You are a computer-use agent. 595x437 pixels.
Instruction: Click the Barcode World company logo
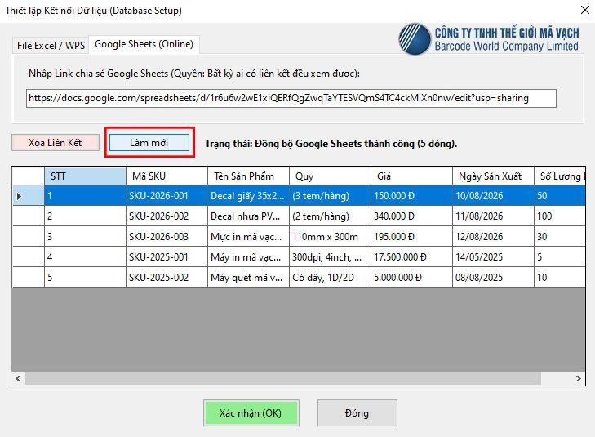tap(488, 39)
